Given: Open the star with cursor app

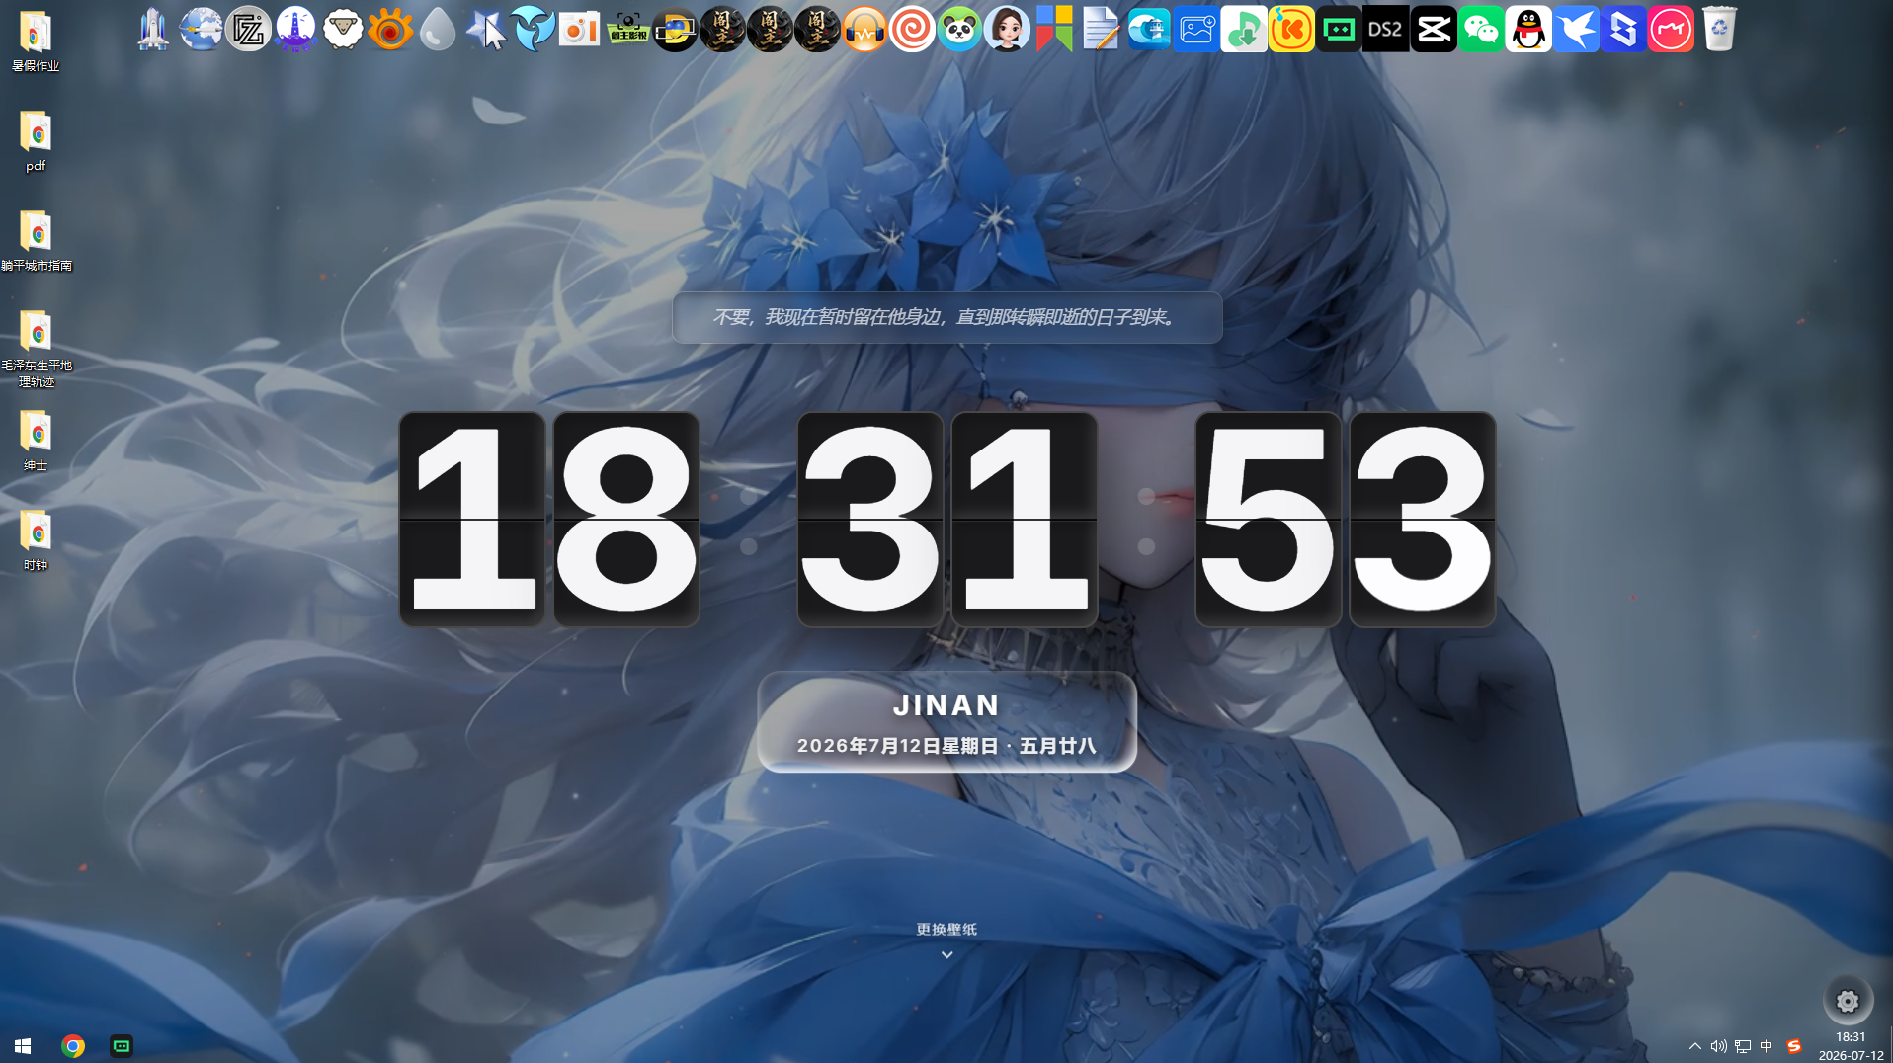Looking at the screenshot, I should (x=485, y=29).
